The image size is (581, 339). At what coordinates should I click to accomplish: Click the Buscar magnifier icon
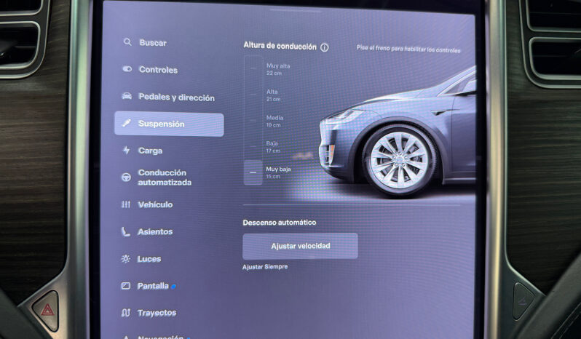click(x=127, y=41)
